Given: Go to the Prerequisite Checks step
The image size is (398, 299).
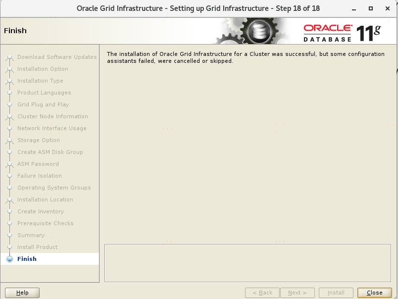Looking at the screenshot, I should click(45, 223).
